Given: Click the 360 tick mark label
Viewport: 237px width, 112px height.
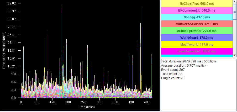Looking at the screenshot, I should (115, 102).
